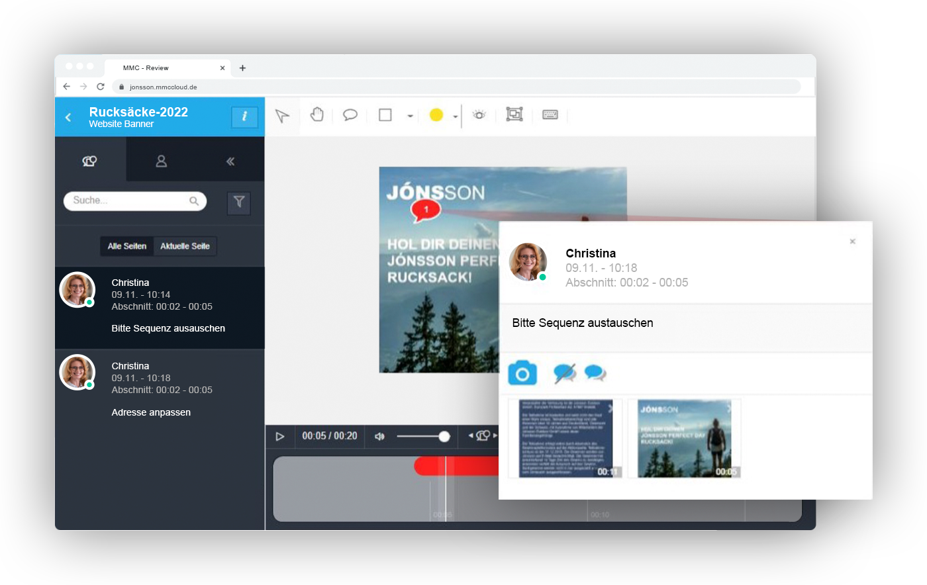Click the browser forward arrow

(83, 87)
